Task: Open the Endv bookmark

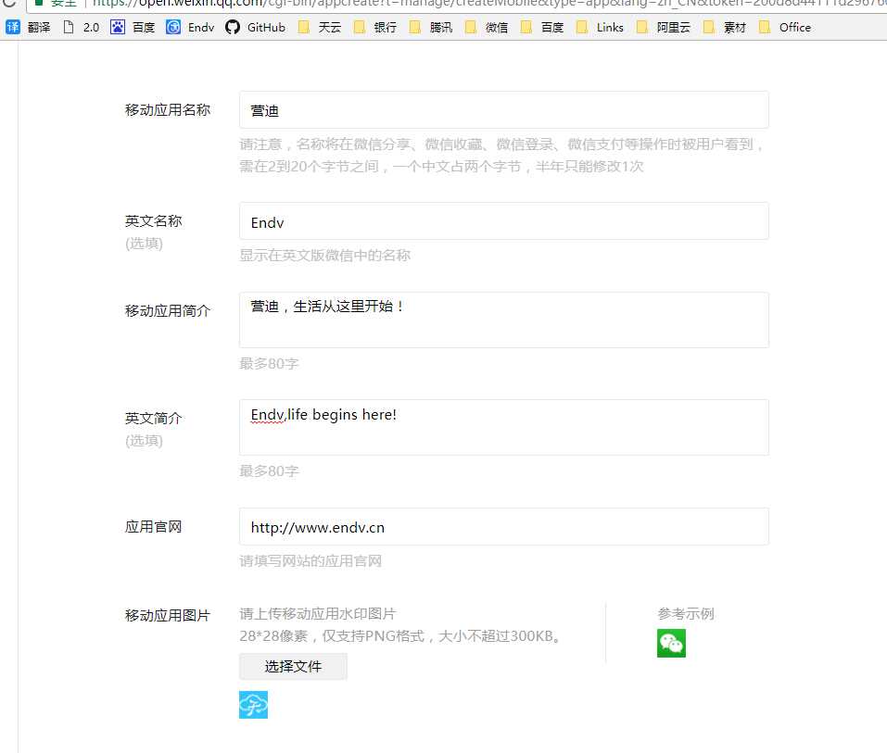Action: [190, 27]
